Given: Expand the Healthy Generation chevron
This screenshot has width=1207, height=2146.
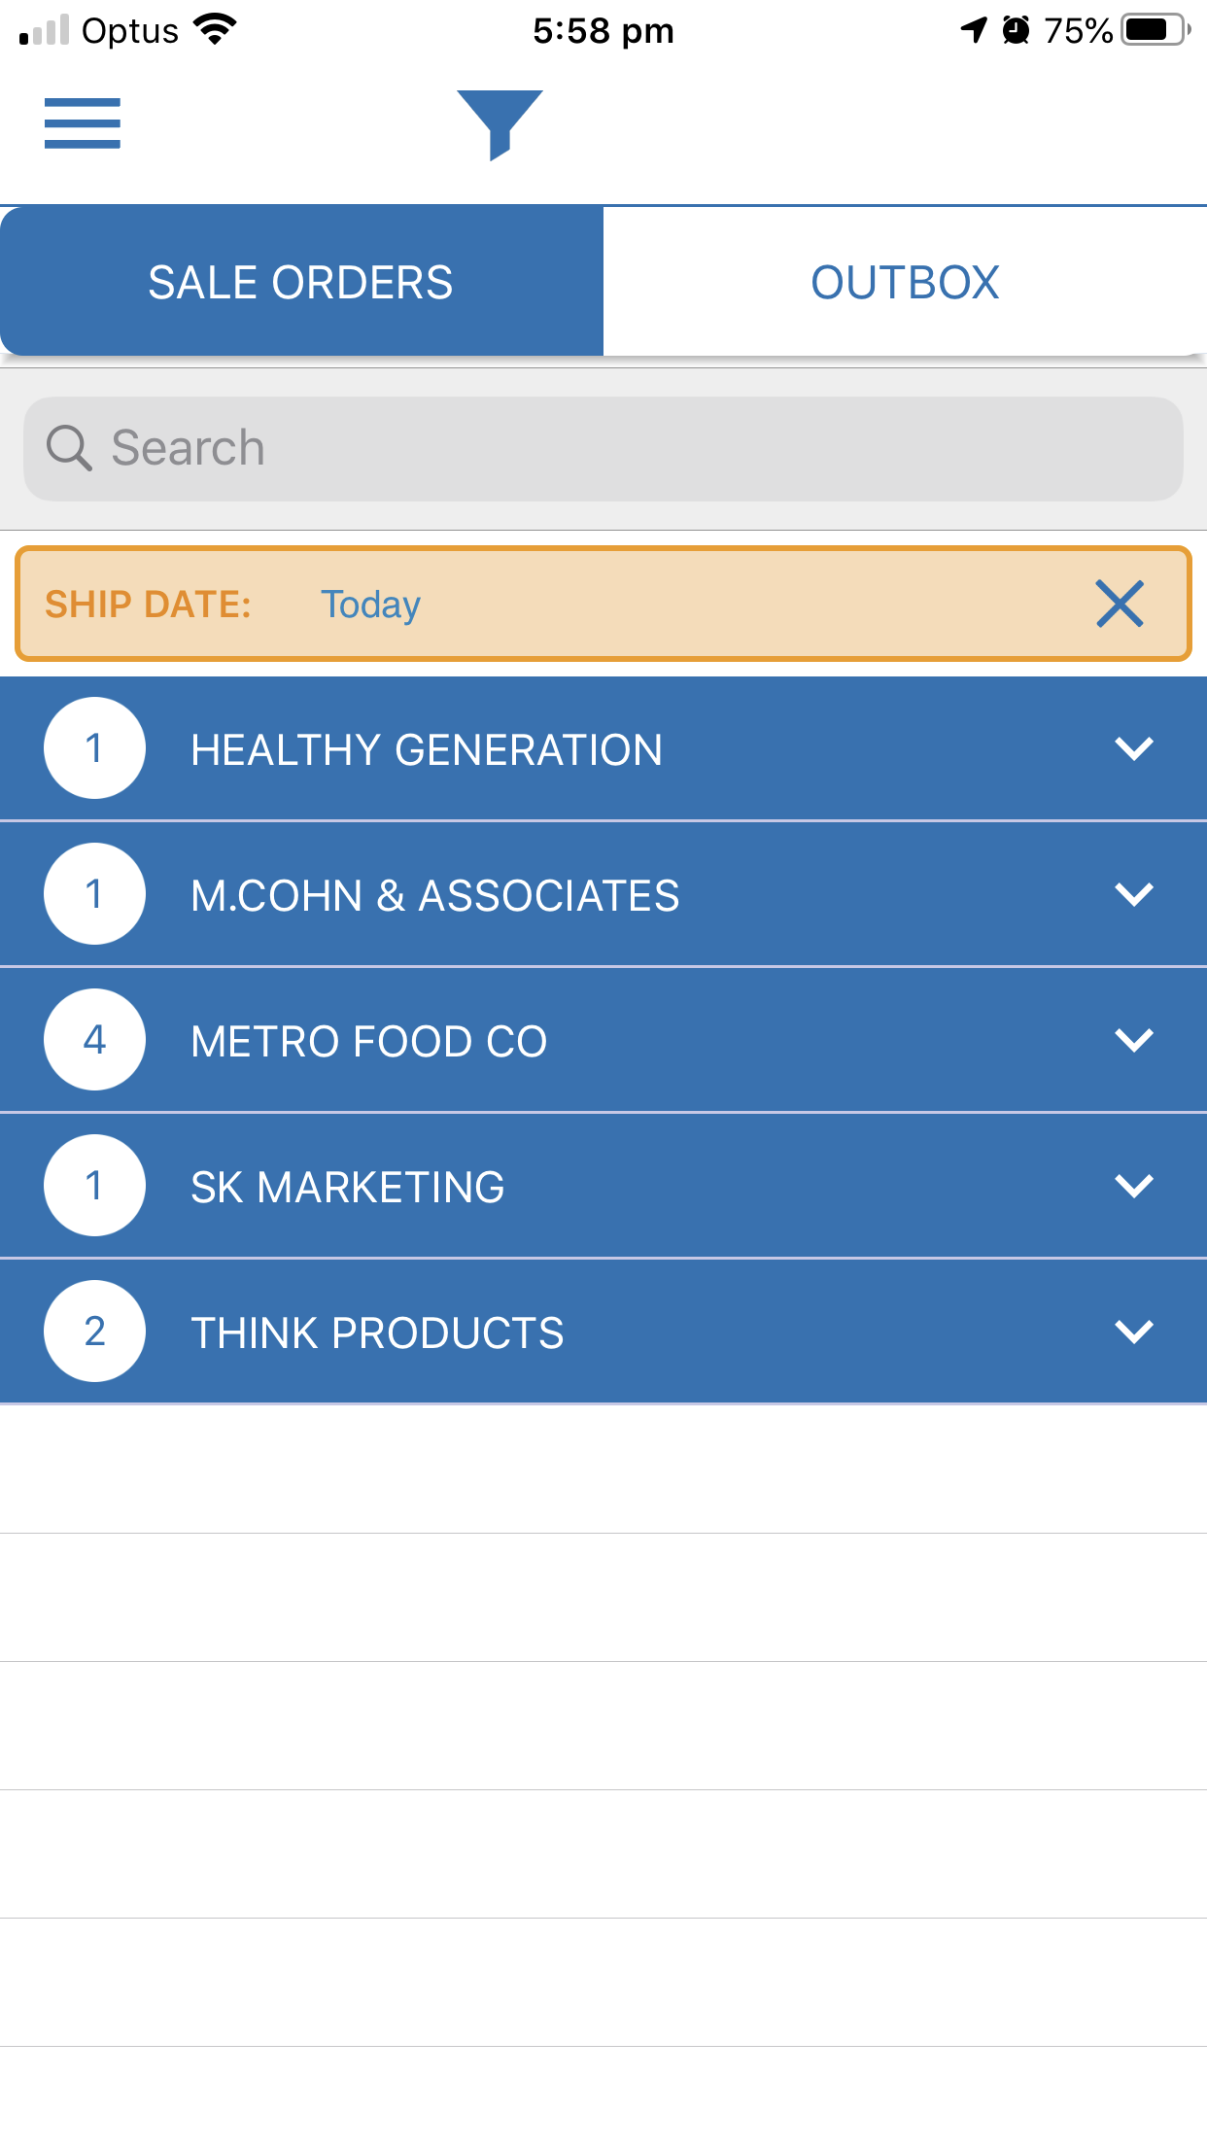Looking at the screenshot, I should (1133, 748).
